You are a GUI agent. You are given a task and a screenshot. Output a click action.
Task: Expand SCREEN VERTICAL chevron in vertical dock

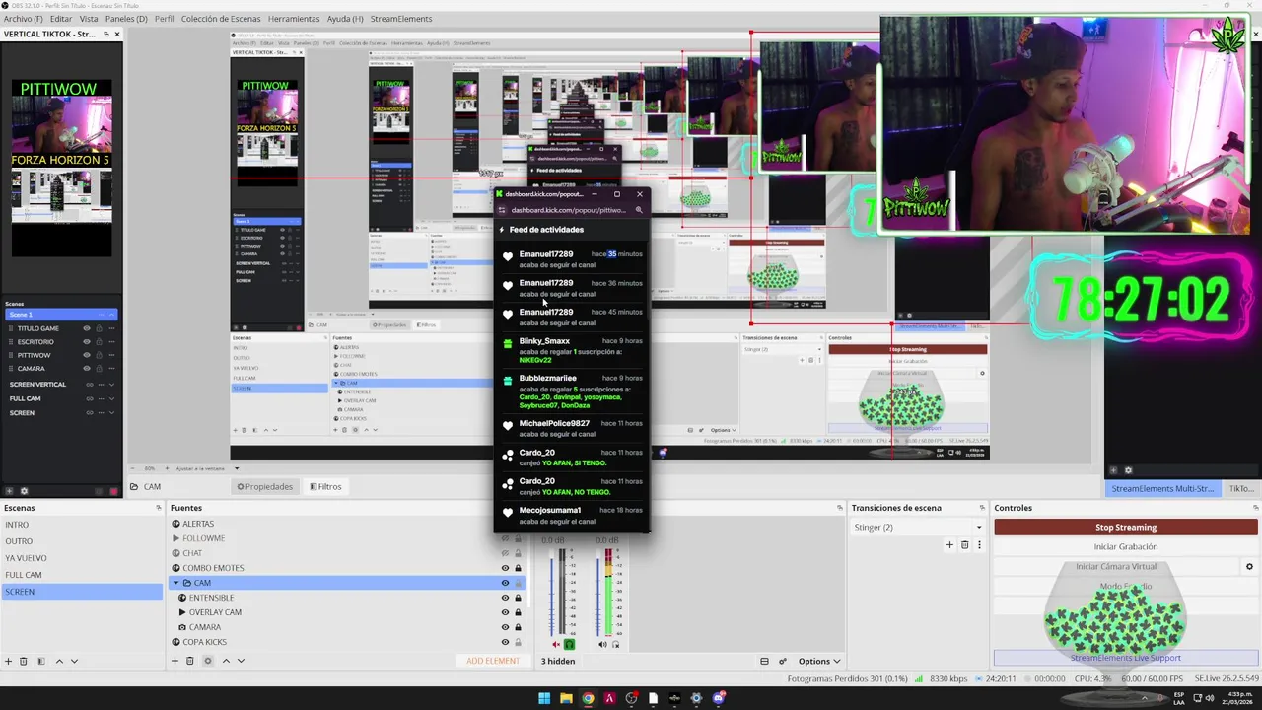[x=111, y=384]
